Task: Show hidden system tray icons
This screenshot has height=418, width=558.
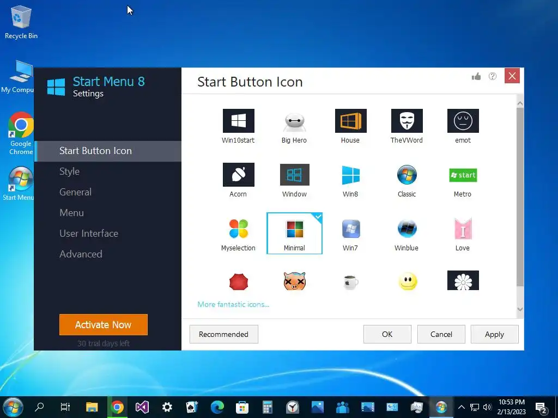Action: click(461, 407)
